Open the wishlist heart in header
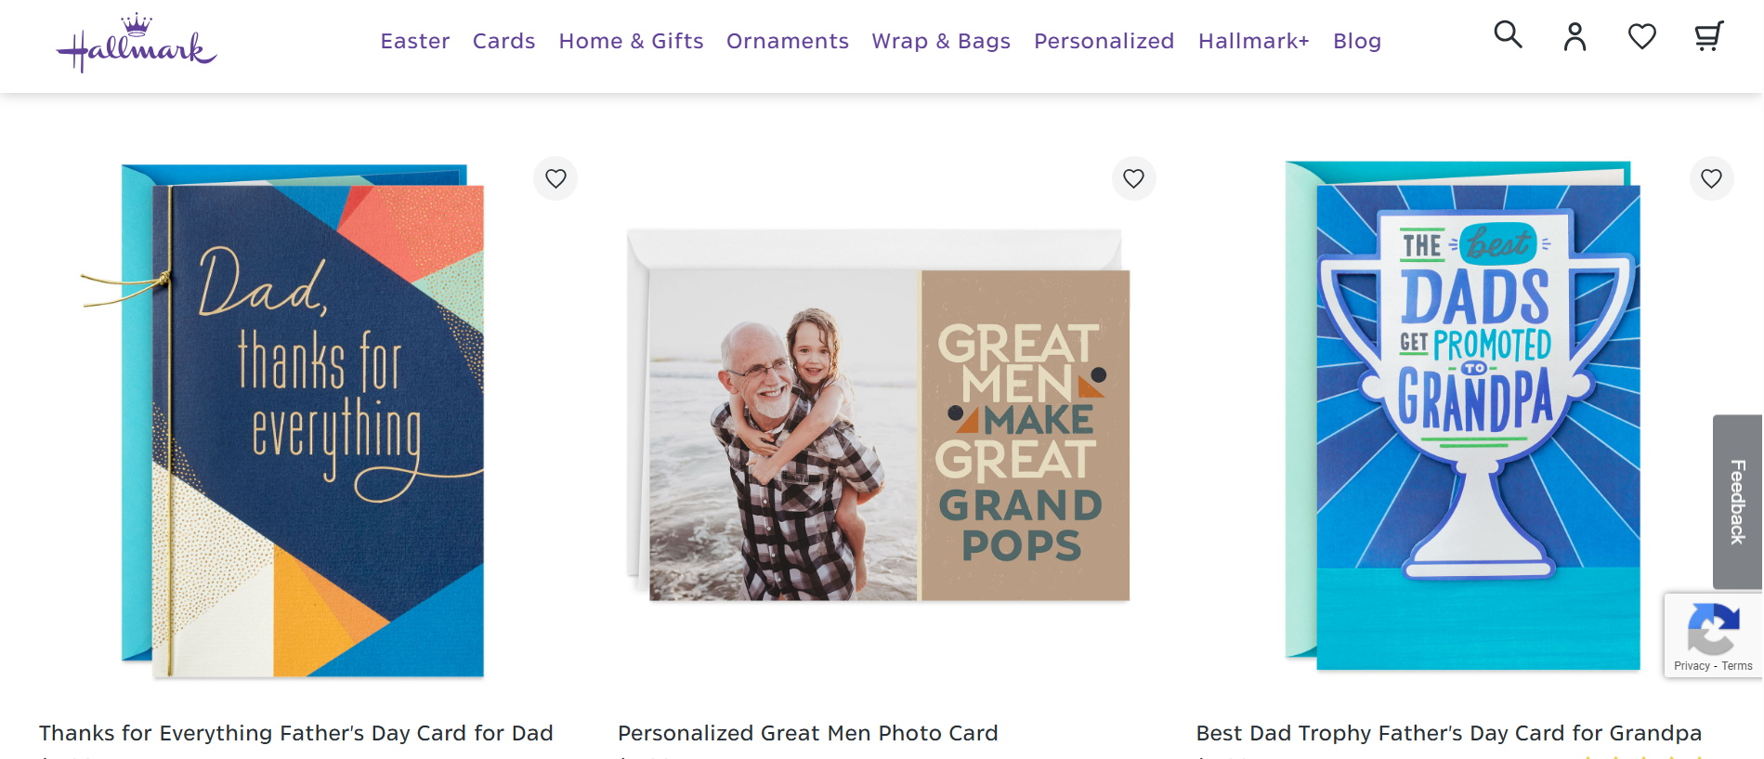The width and height of the screenshot is (1764, 759). click(x=1641, y=37)
